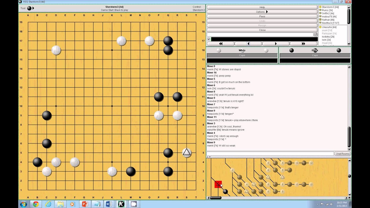Click the Black player name label
The width and height of the screenshot is (370, 208).
pos(315,50)
